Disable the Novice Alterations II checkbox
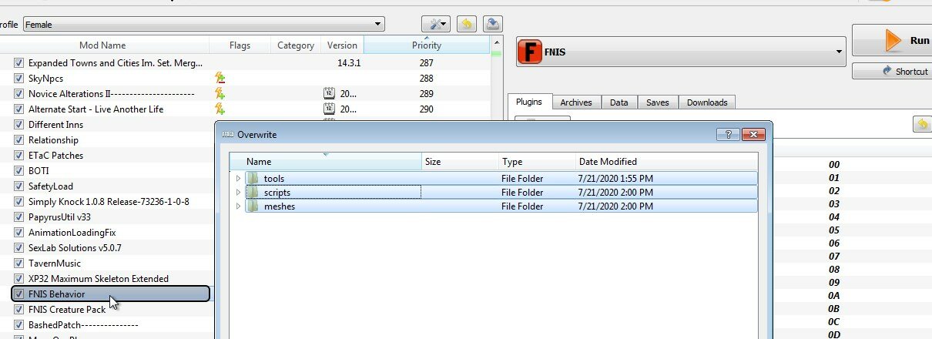Screen dimensions: 932x339 click(x=18, y=93)
